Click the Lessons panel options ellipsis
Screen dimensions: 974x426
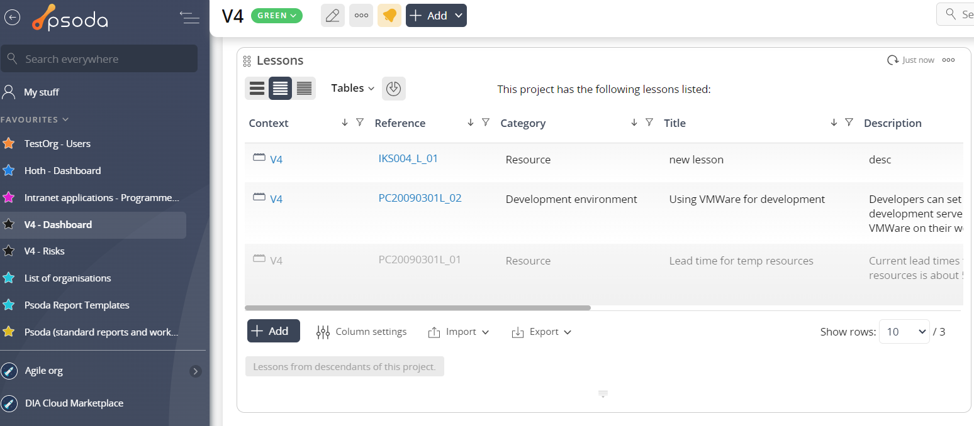pos(948,60)
